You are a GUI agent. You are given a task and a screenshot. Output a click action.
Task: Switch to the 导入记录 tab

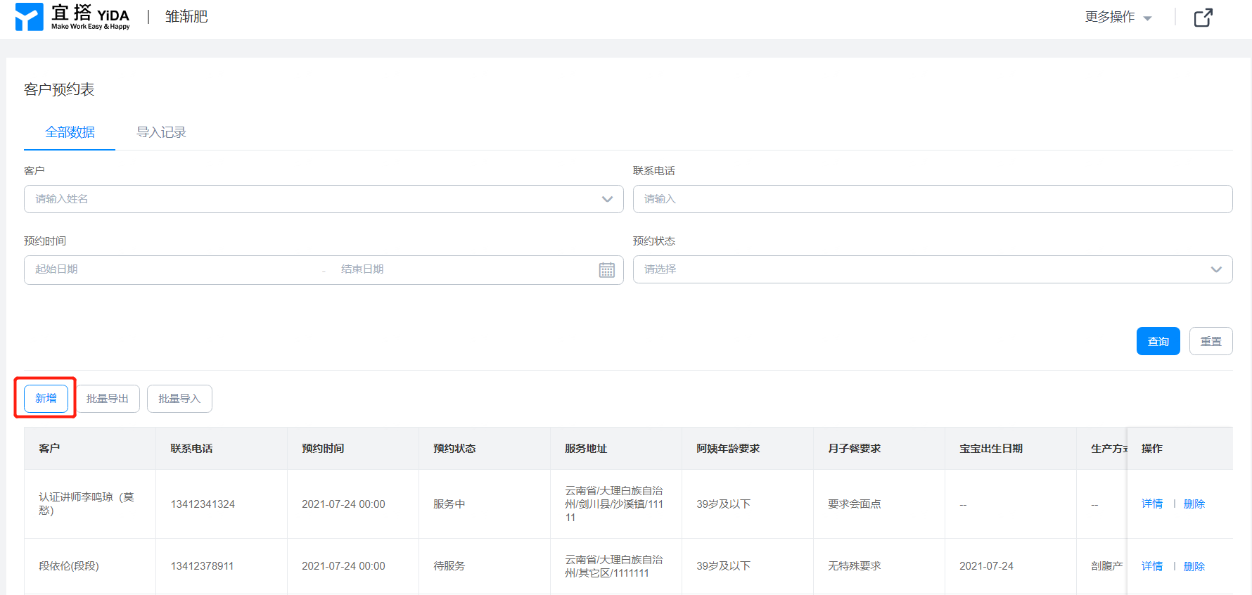pyautogui.click(x=161, y=132)
